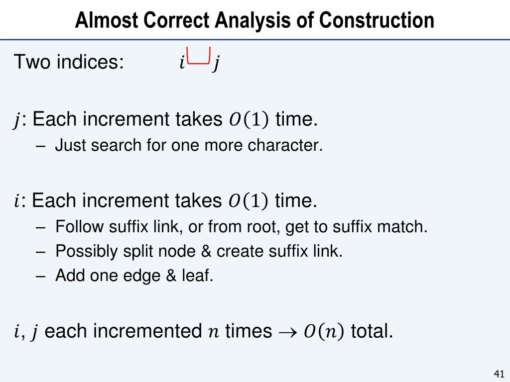Click the O(n) total conclusion line
This screenshot has height=382, width=510.
click(203, 331)
